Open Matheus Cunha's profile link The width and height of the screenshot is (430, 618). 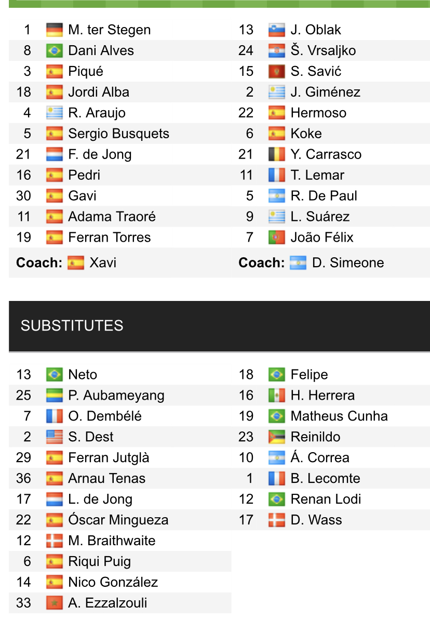[339, 416]
